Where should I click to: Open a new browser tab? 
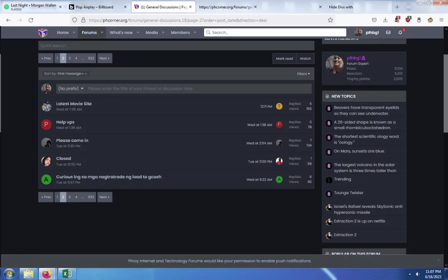[x=397, y=7]
